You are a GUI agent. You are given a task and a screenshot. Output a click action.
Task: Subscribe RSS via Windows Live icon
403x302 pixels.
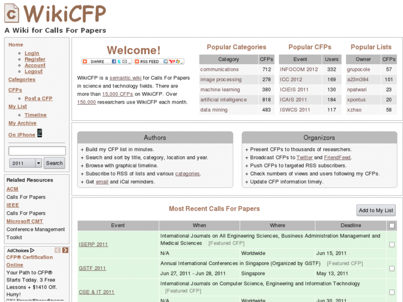pos(178,62)
